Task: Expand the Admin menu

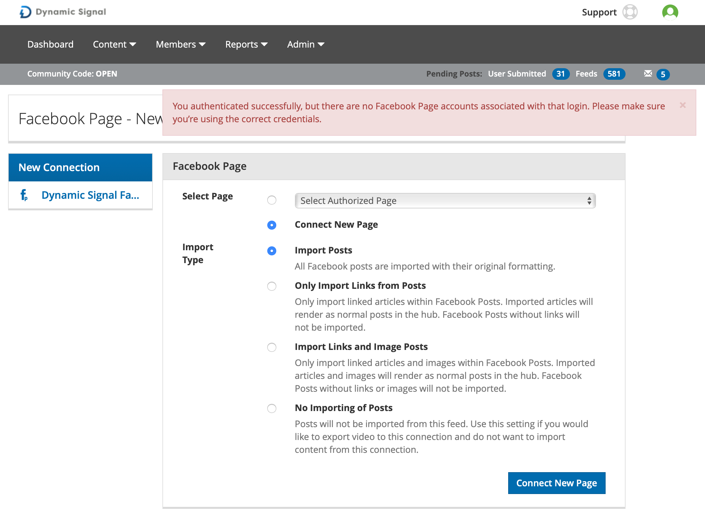Action: (306, 44)
